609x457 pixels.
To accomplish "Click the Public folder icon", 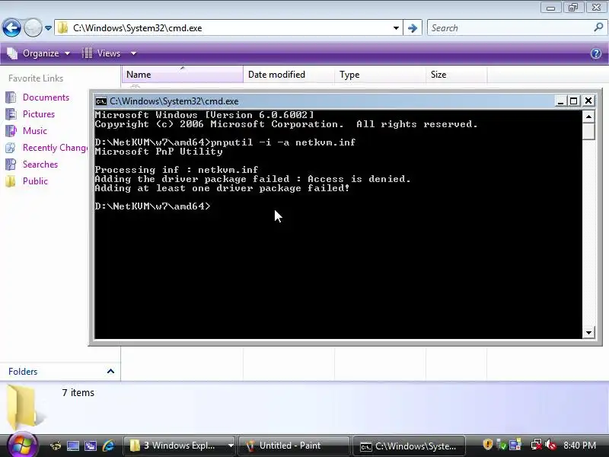I will pyautogui.click(x=11, y=181).
